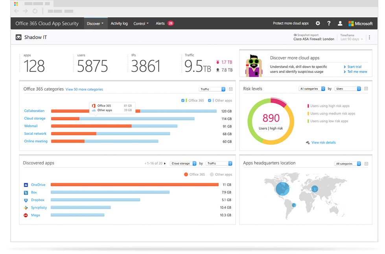This screenshot has width=385, height=254.
Task: Click View 50 more categories link
Action: (x=84, y=89)
